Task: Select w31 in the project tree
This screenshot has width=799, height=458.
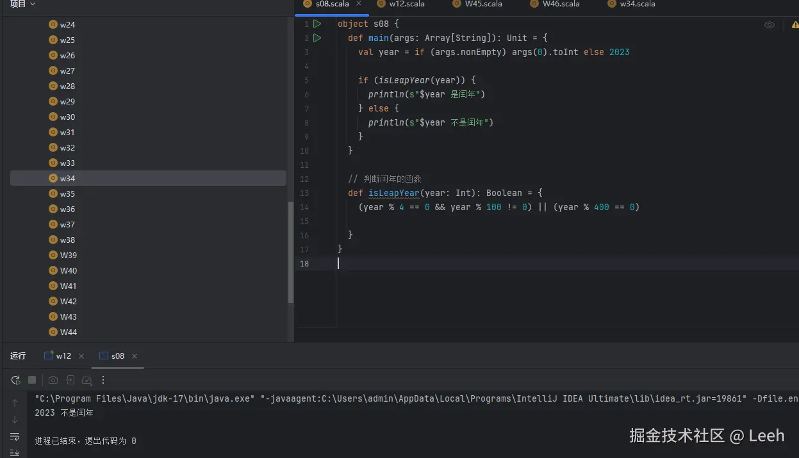Action: [x=148, y=132]
